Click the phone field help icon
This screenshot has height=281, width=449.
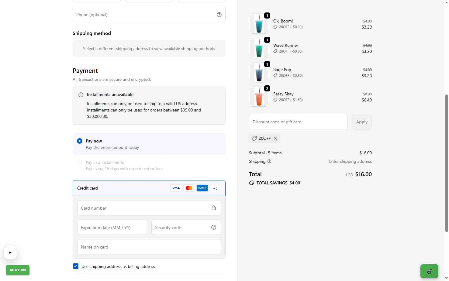(x=219, y=15)
